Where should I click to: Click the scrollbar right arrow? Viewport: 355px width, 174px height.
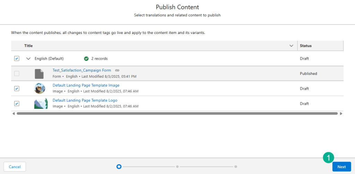[341, 113]
